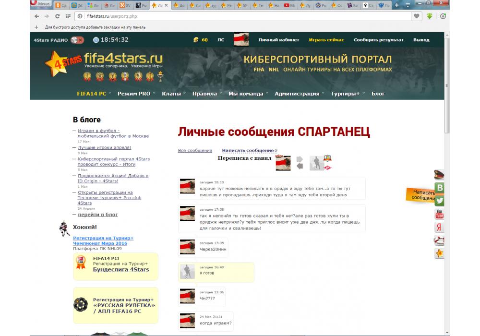The image size is (480, 336).
Task: Open blog post Играем в футбол - любительский
Action: (113, 133)
